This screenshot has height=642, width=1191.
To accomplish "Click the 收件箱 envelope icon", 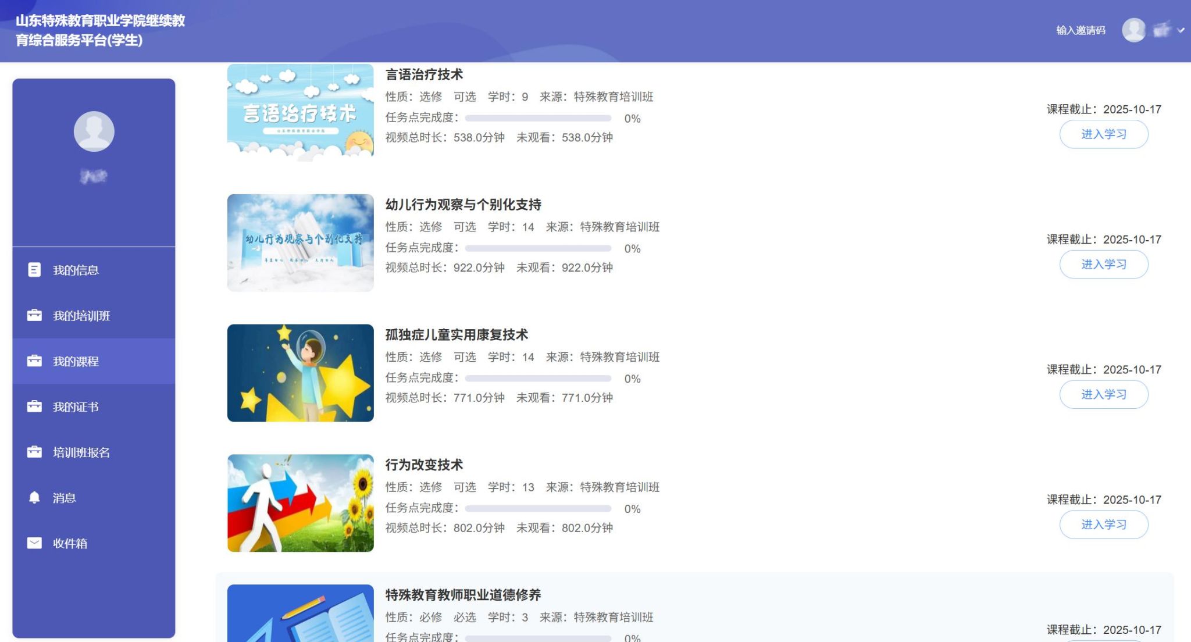I will [34, 543].
